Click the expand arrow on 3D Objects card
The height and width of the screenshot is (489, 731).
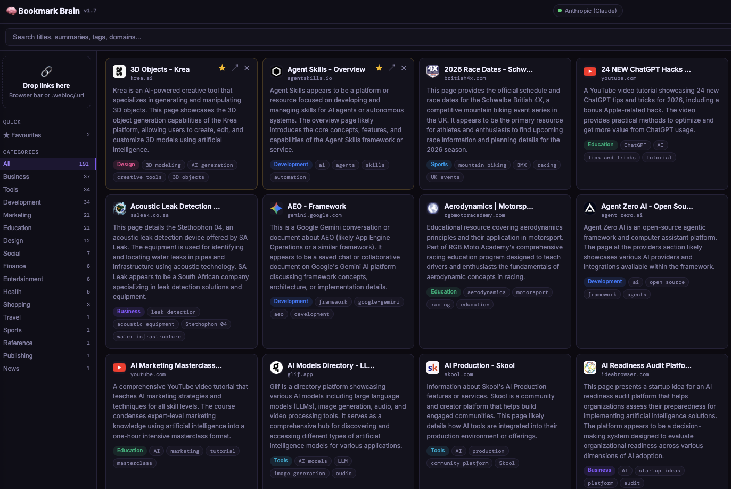235,68
